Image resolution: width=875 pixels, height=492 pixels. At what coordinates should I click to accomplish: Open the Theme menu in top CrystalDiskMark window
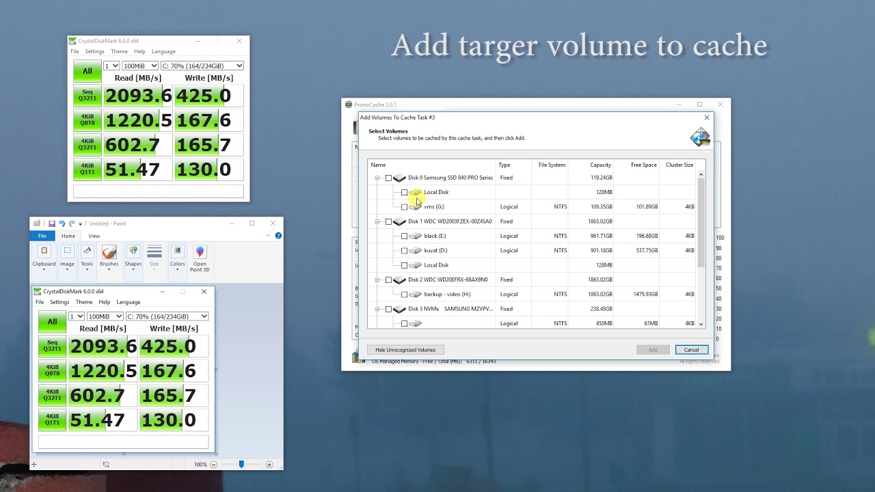(119, 51)
